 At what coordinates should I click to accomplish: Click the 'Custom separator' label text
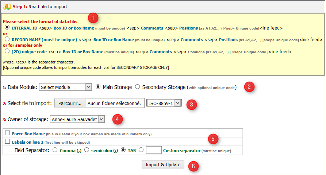tap(182, 151)
